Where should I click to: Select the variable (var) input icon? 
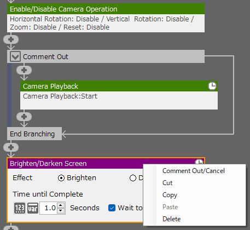tap(33, 208)
